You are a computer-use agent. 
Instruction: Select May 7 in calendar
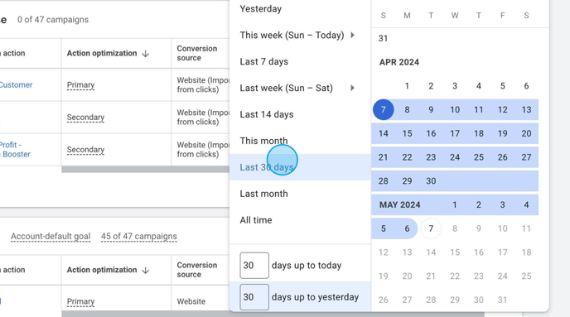point(431,228)
